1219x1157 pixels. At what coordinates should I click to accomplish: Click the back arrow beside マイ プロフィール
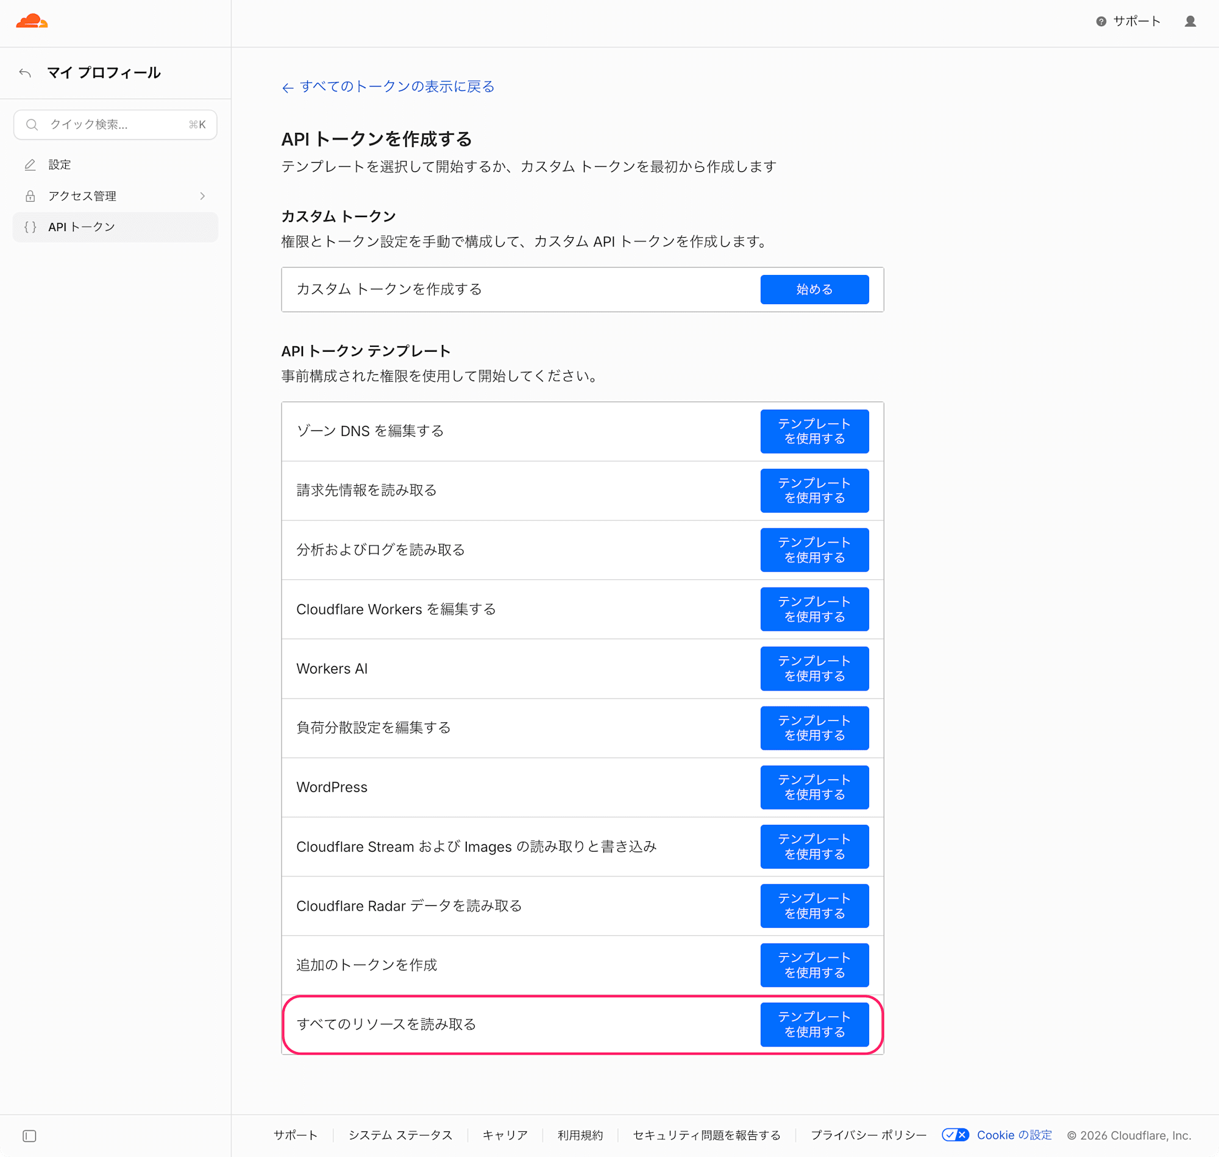pyautogui.click(x=25, y=73)
